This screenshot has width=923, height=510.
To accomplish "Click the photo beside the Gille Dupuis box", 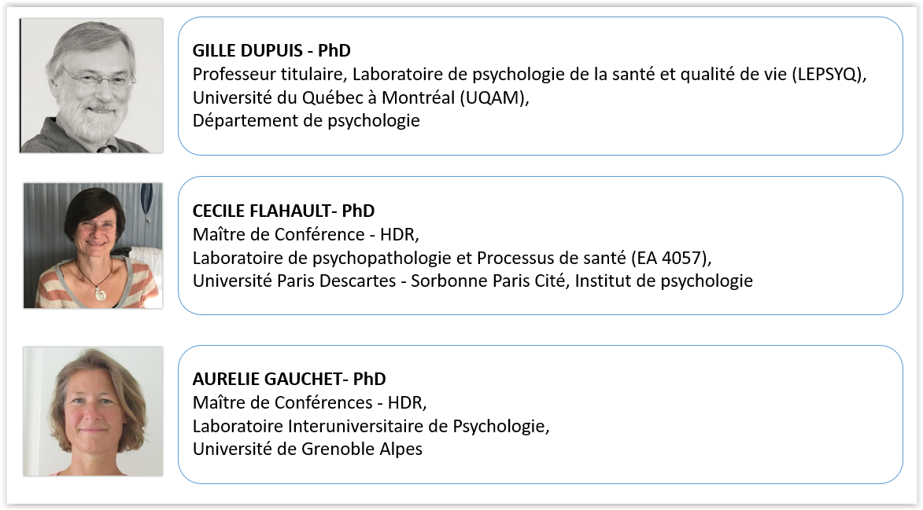I will [91, 86].
